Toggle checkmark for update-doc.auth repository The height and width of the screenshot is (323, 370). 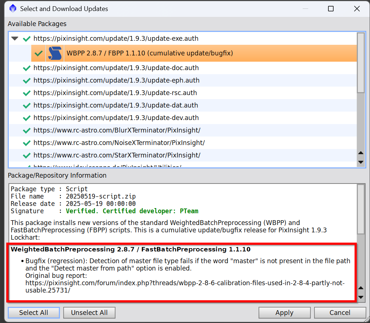click(26, 68)
